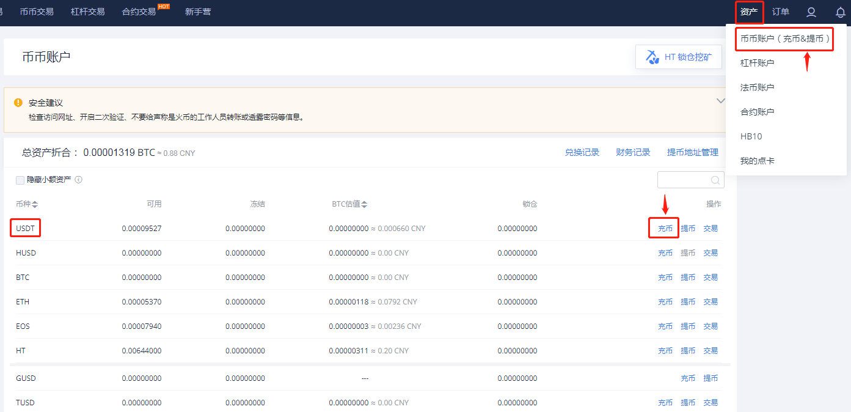The width and height of the screenshot is (851, 412).
Task: Click available balance 0.00009527
Action: tap(142, 229)
